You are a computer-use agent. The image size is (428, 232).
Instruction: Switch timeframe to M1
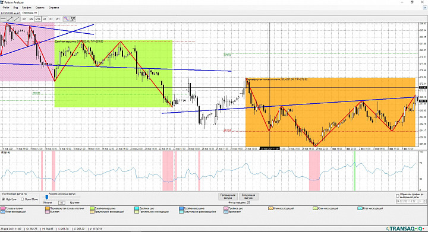tap(24, 19)
